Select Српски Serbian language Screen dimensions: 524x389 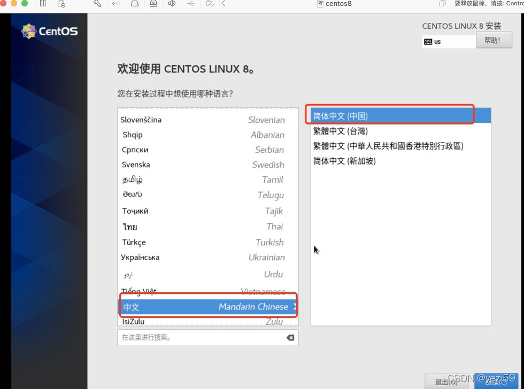208,150
